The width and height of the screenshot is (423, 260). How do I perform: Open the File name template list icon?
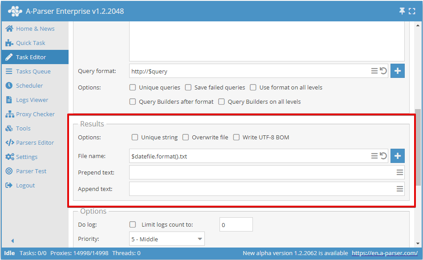374,156
